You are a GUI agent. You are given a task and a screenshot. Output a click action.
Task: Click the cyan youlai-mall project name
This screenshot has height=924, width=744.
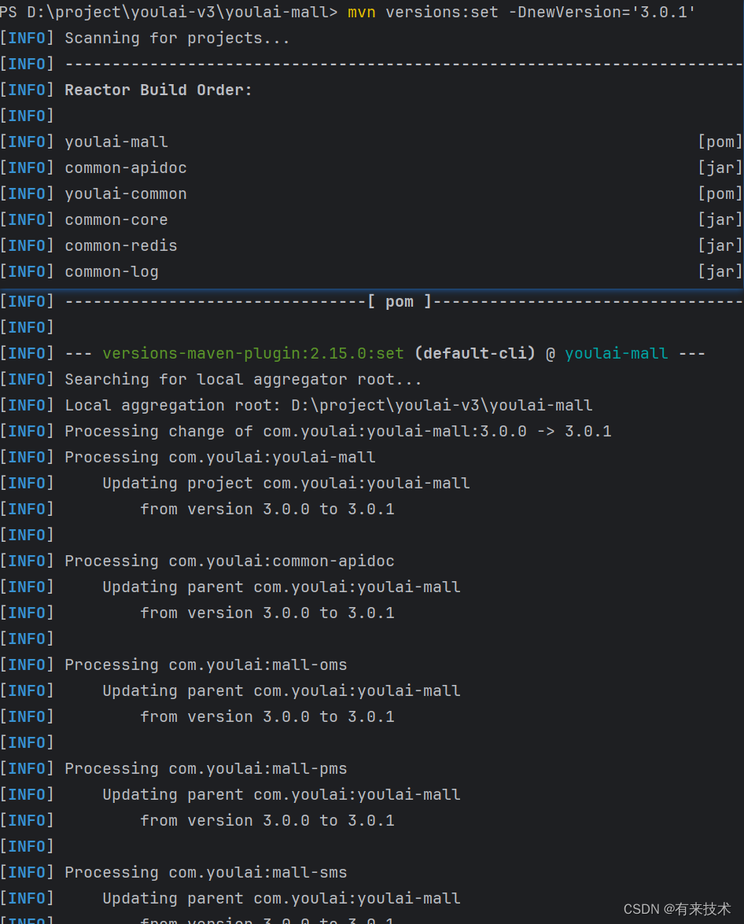click(617, 353)
